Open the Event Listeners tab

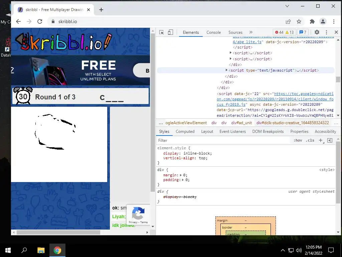tap(232, 131)
